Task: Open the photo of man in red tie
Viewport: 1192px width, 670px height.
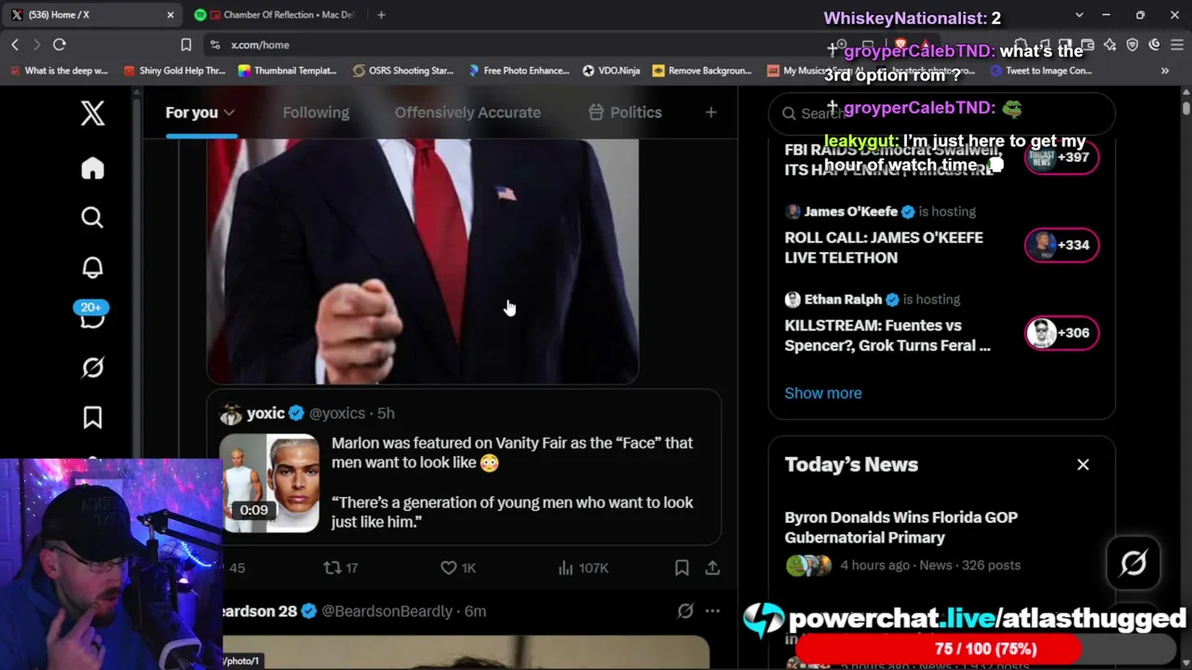Action: (422, 261)
